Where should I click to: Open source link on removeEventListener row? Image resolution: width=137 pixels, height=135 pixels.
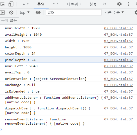(118, 119)
